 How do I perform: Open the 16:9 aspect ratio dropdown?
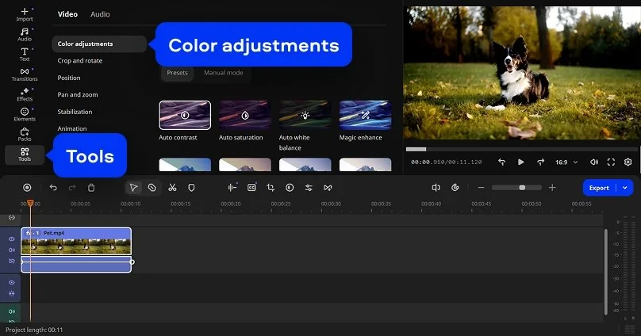[566, 162]
